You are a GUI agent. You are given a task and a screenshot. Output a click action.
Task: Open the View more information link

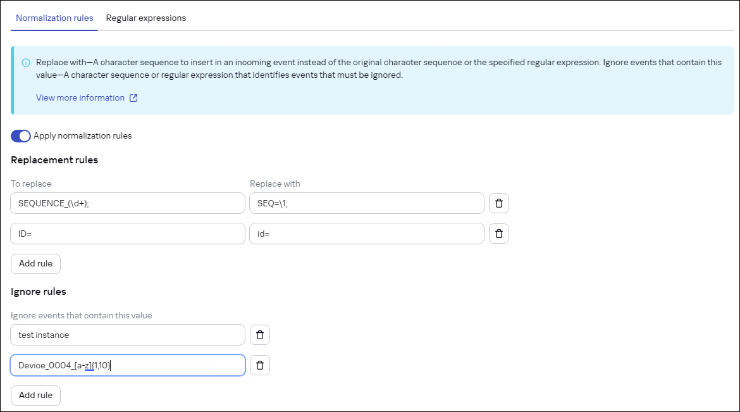click(x=80, y=97)
